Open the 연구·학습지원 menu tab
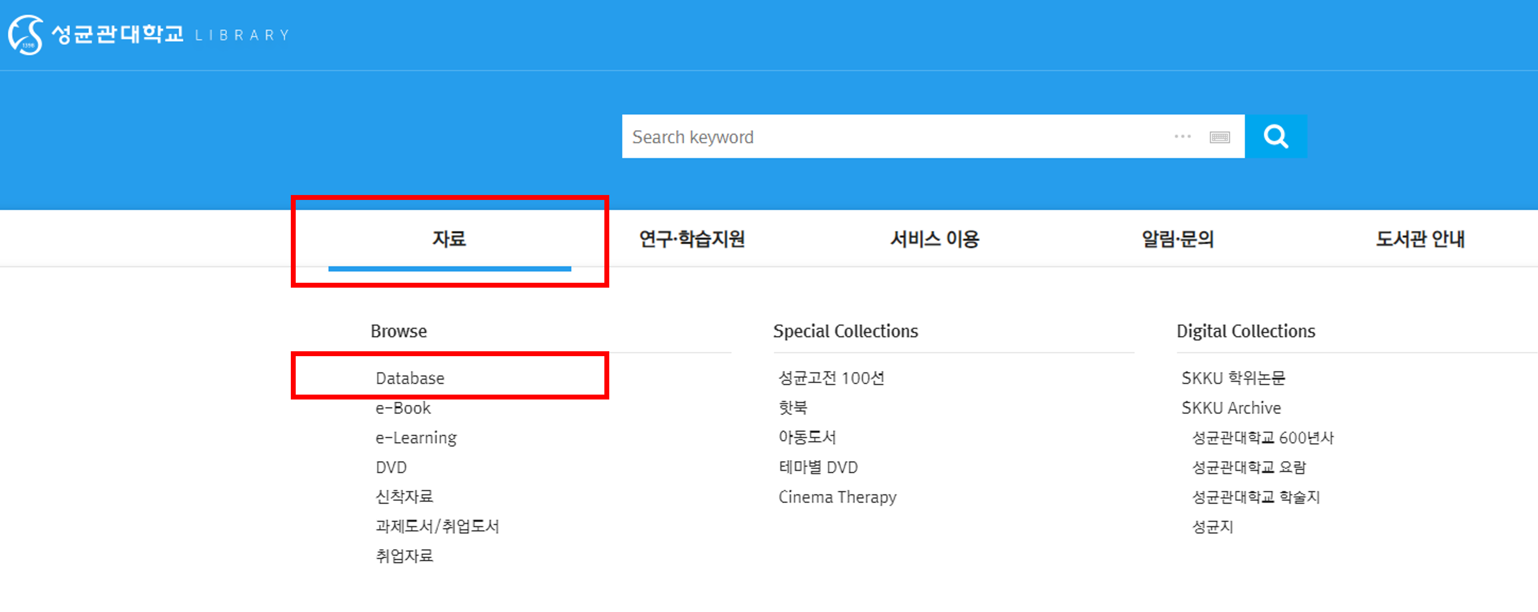 (692, 239)
